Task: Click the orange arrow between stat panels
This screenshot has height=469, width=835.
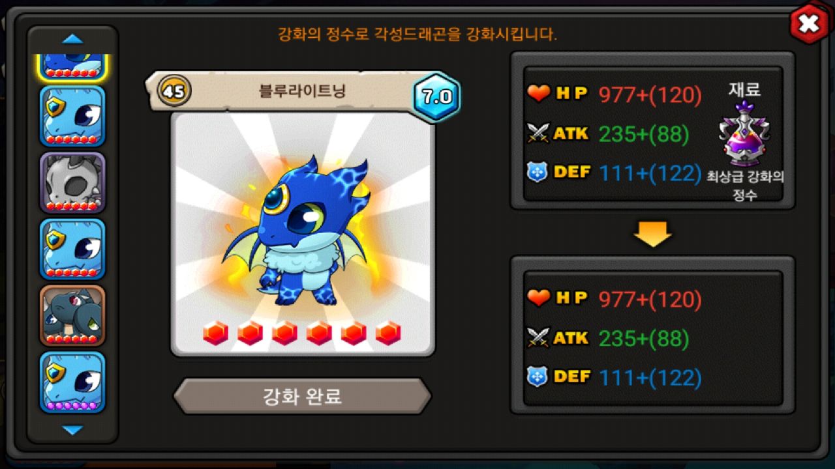Action: (652, 233)
